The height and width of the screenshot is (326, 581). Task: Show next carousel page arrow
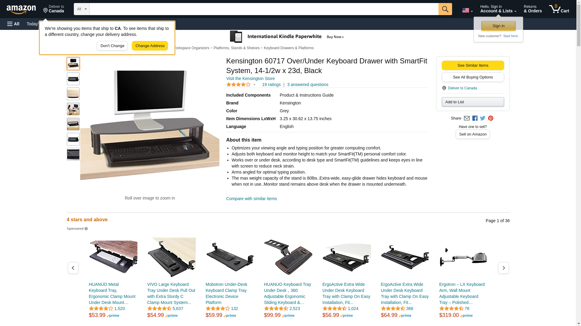pyautogui.click(x=504, y=268)
